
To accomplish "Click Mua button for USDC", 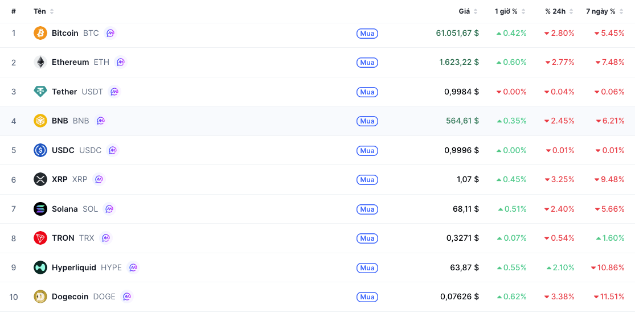I will (367, 150).
